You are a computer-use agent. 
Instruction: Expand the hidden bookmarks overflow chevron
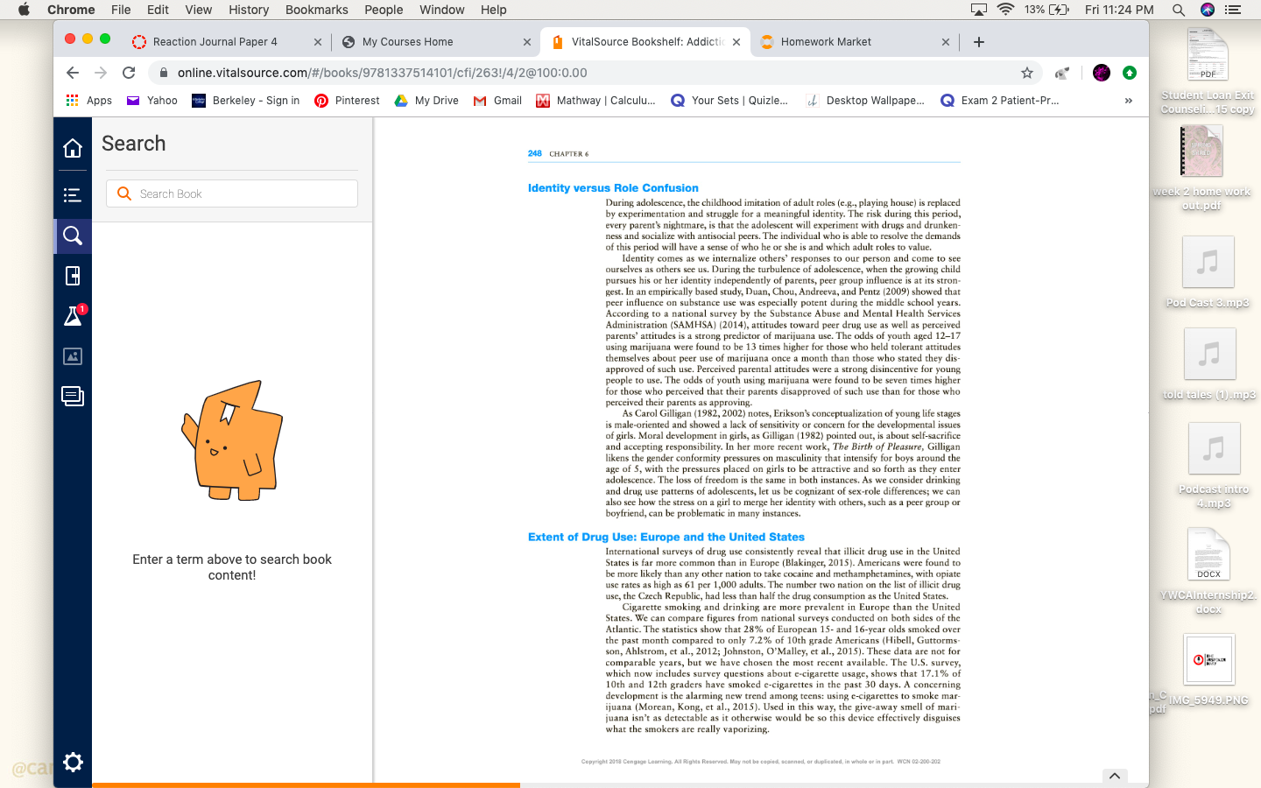click(x=1129, y=101)
